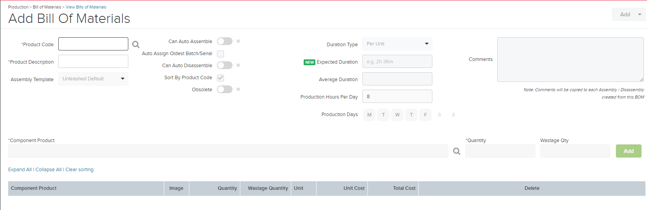The height and width of the screenshot is (210, 647).
Task: Click the Component Product search magnifier icon
Action: (457, 151)
